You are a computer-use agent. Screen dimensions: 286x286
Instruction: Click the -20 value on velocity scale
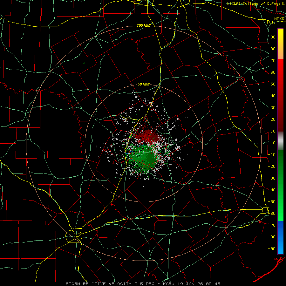[x=272, y=166]
